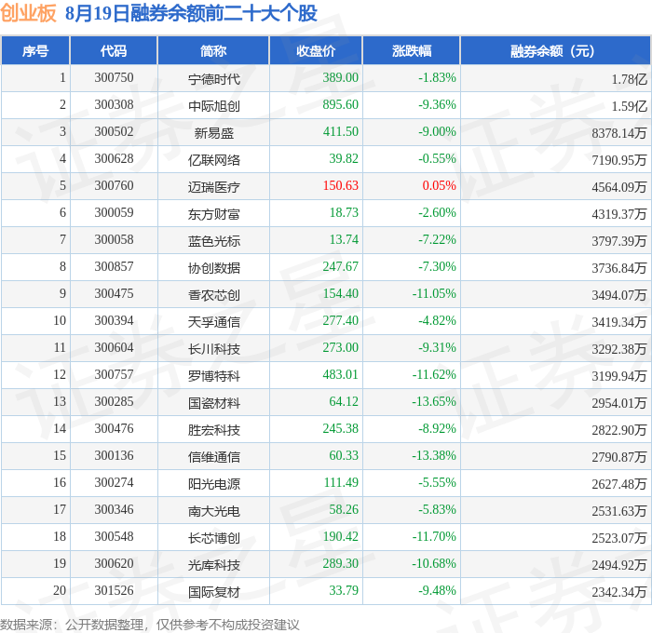Select stock name 阳光电源
This screenshot has height=633, width=652.
pos(213,484)
